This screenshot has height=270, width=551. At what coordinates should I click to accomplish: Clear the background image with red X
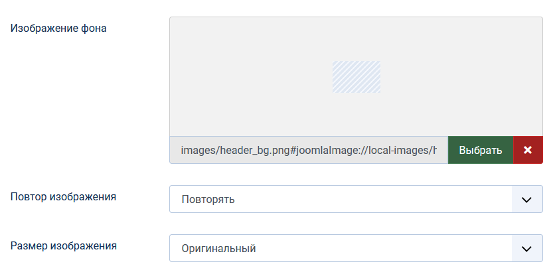[528, 150]
